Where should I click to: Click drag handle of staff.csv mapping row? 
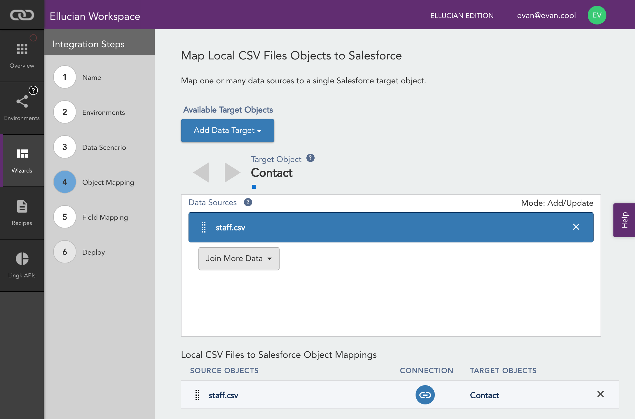(x=197, y=395)
